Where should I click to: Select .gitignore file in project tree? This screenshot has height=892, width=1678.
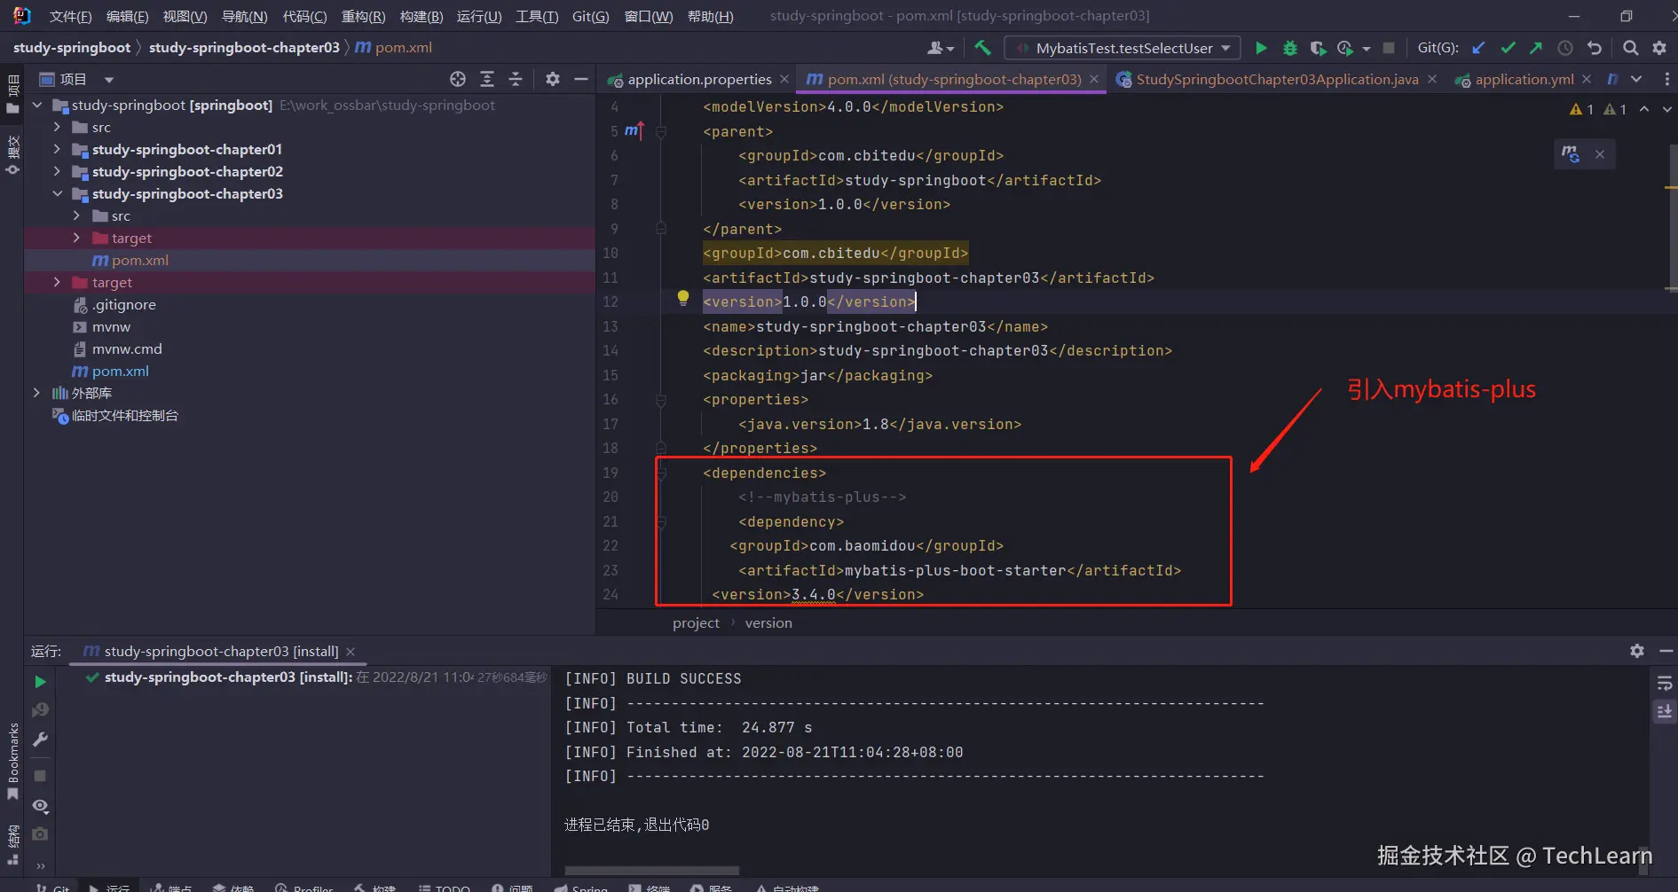point(124,304)
